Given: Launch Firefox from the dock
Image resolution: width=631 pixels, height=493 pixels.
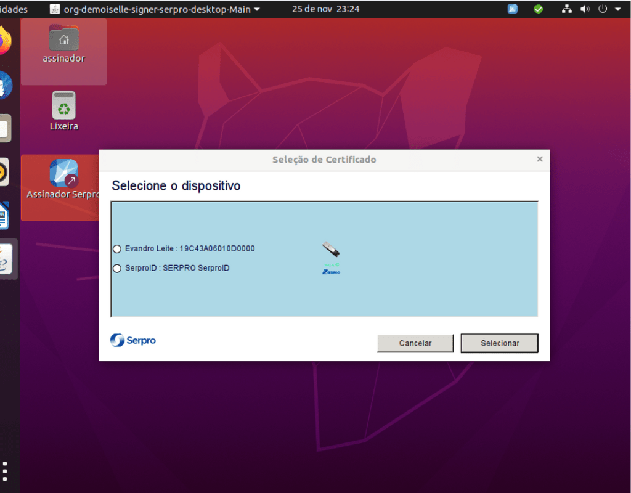Looking at the screenshot, I should tap(5, 40).
